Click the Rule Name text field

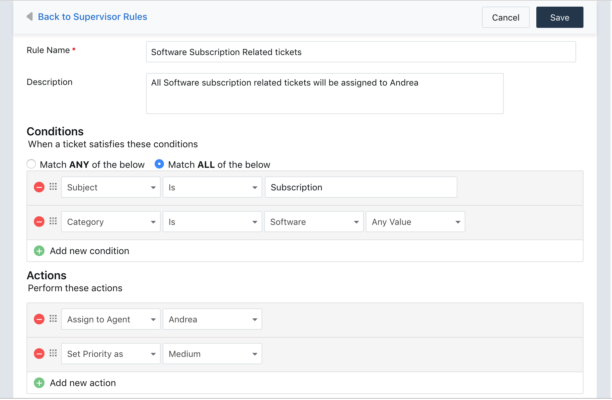[x=361, y=52]
